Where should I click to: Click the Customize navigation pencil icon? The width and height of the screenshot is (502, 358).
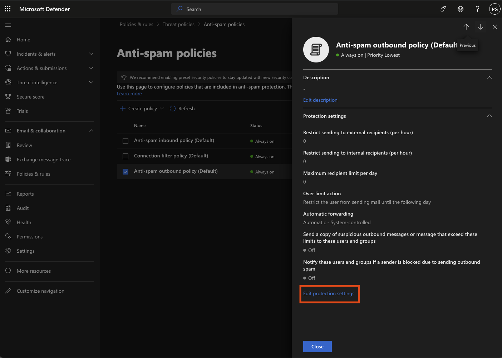point(8,291)
